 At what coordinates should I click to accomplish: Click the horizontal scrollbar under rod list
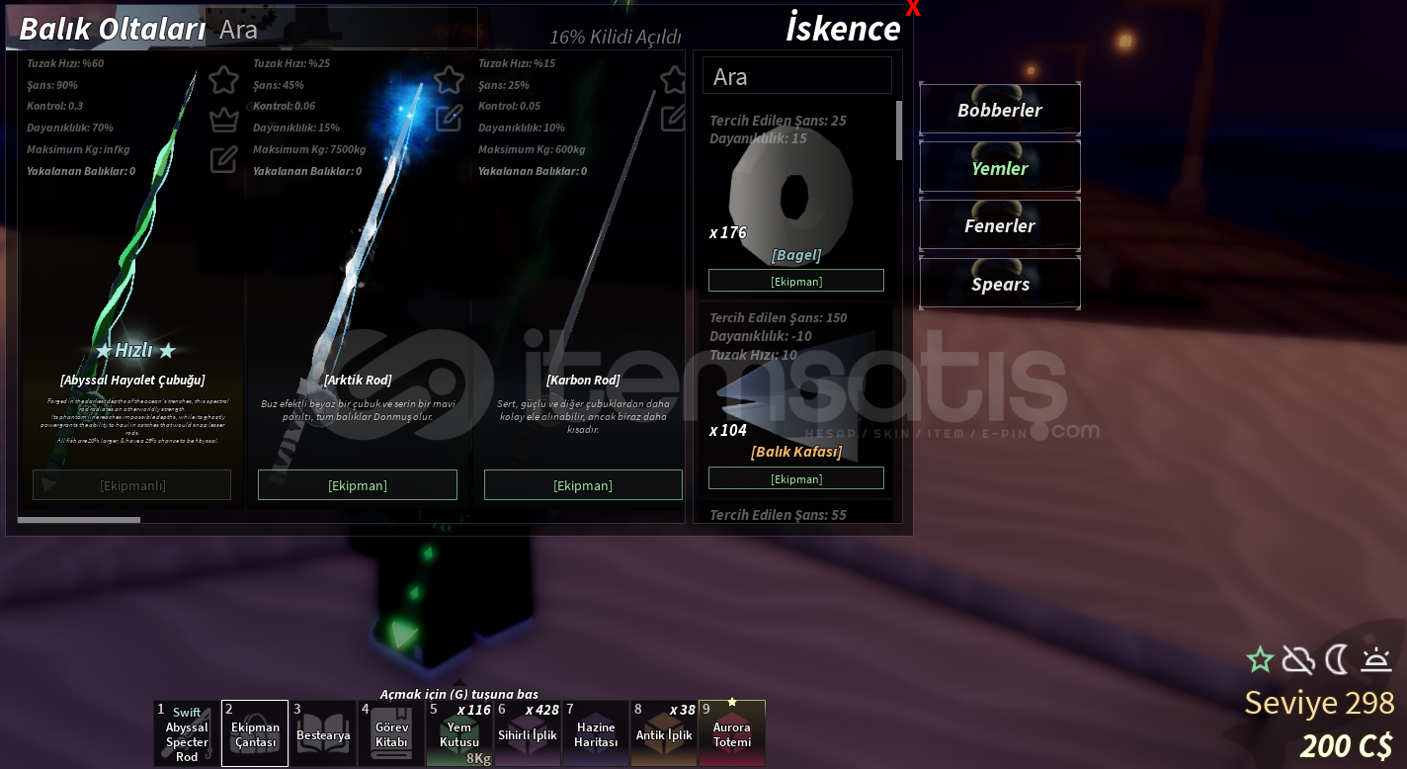coord(79,519)
